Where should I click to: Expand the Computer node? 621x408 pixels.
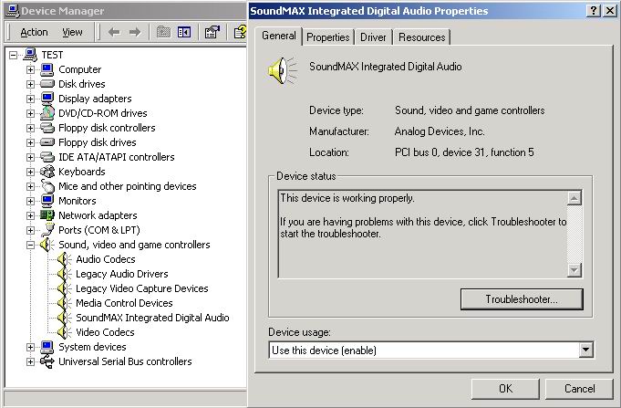[x=30, y=69]
